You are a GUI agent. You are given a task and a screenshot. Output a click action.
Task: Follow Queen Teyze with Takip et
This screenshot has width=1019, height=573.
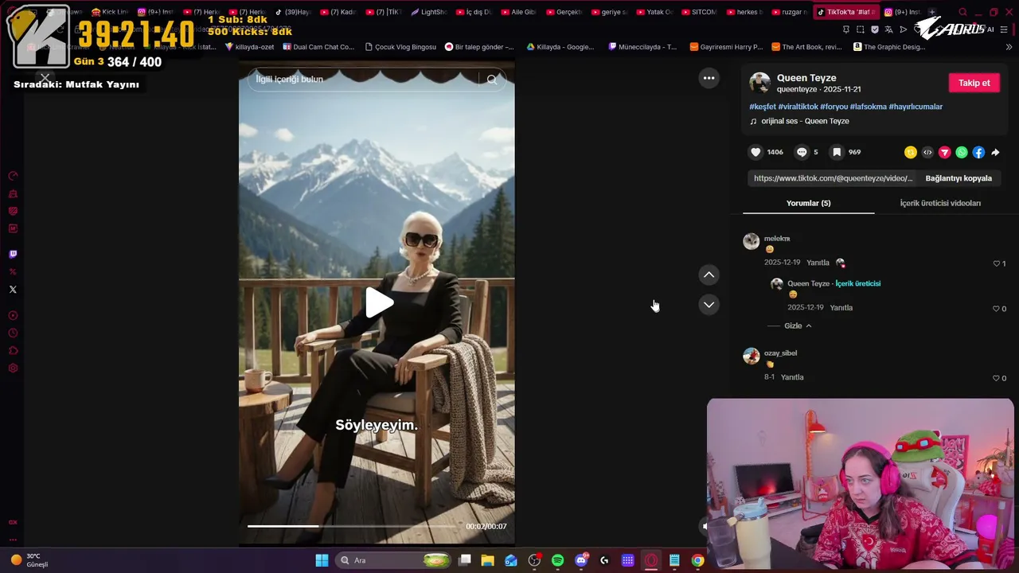974,83
